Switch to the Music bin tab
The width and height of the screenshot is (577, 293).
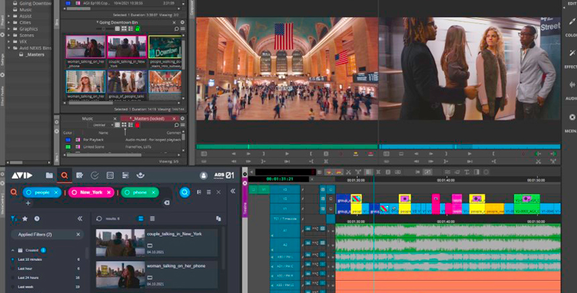tap(87, 119)
